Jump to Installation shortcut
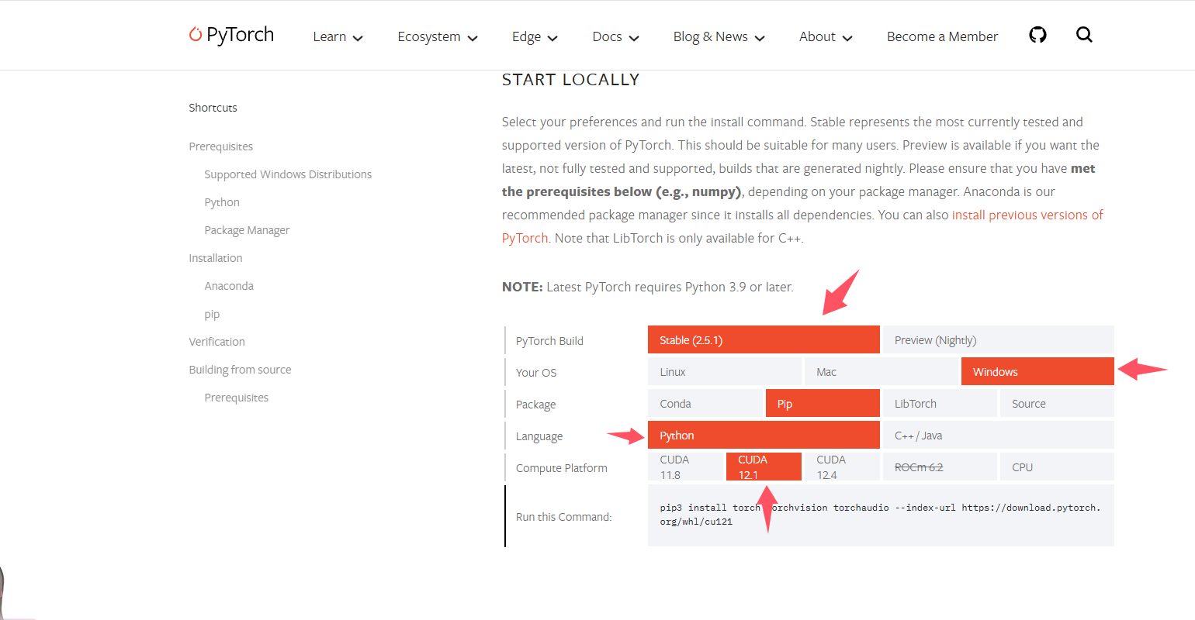 click(x=216, y=258)
